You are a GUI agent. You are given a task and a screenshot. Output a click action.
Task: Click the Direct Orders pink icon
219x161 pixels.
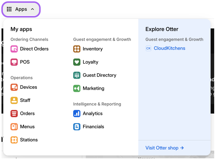click(x=14, y=49)
